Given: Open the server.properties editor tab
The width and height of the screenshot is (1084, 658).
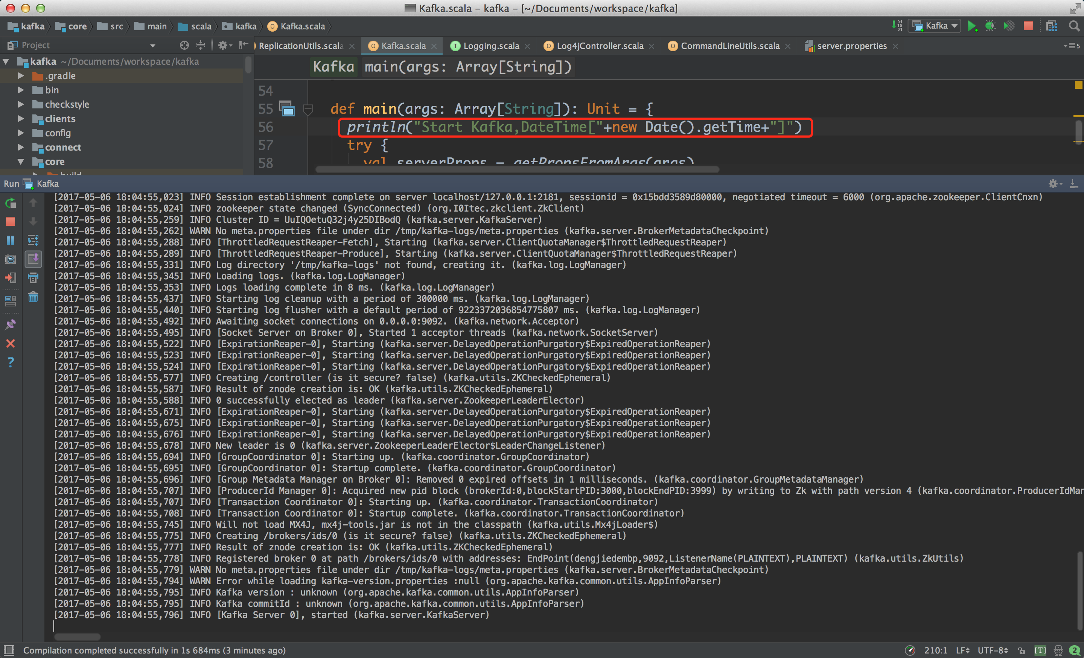Looking at the screenshot, I should [851, 46].
